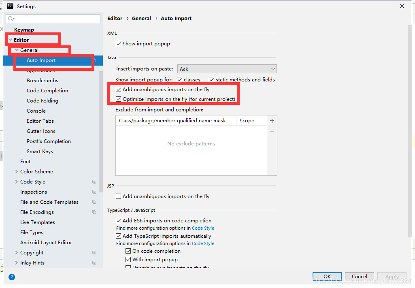The height and width of the screenshot is (288, 415).
Task: Click General in the breadcrumb path
Action: tap(141, 19)
